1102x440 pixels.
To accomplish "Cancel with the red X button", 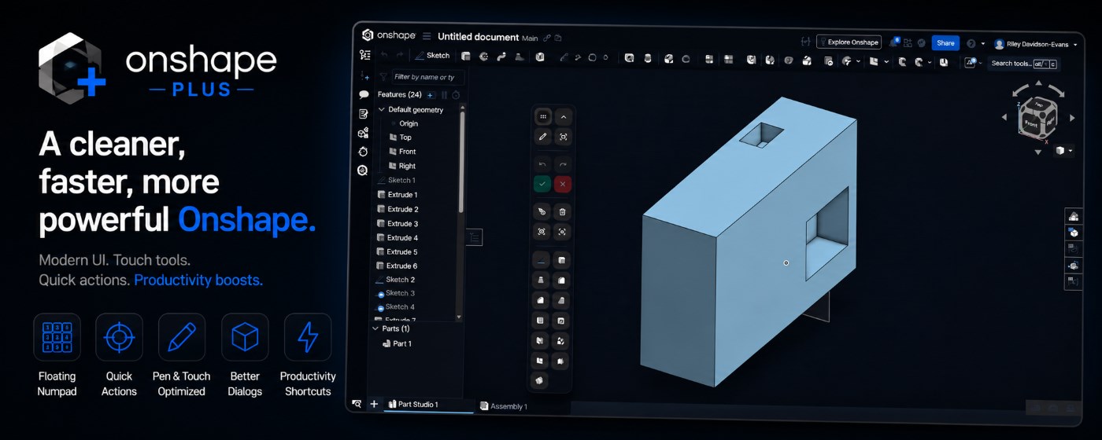I will [x=563, y=184].
